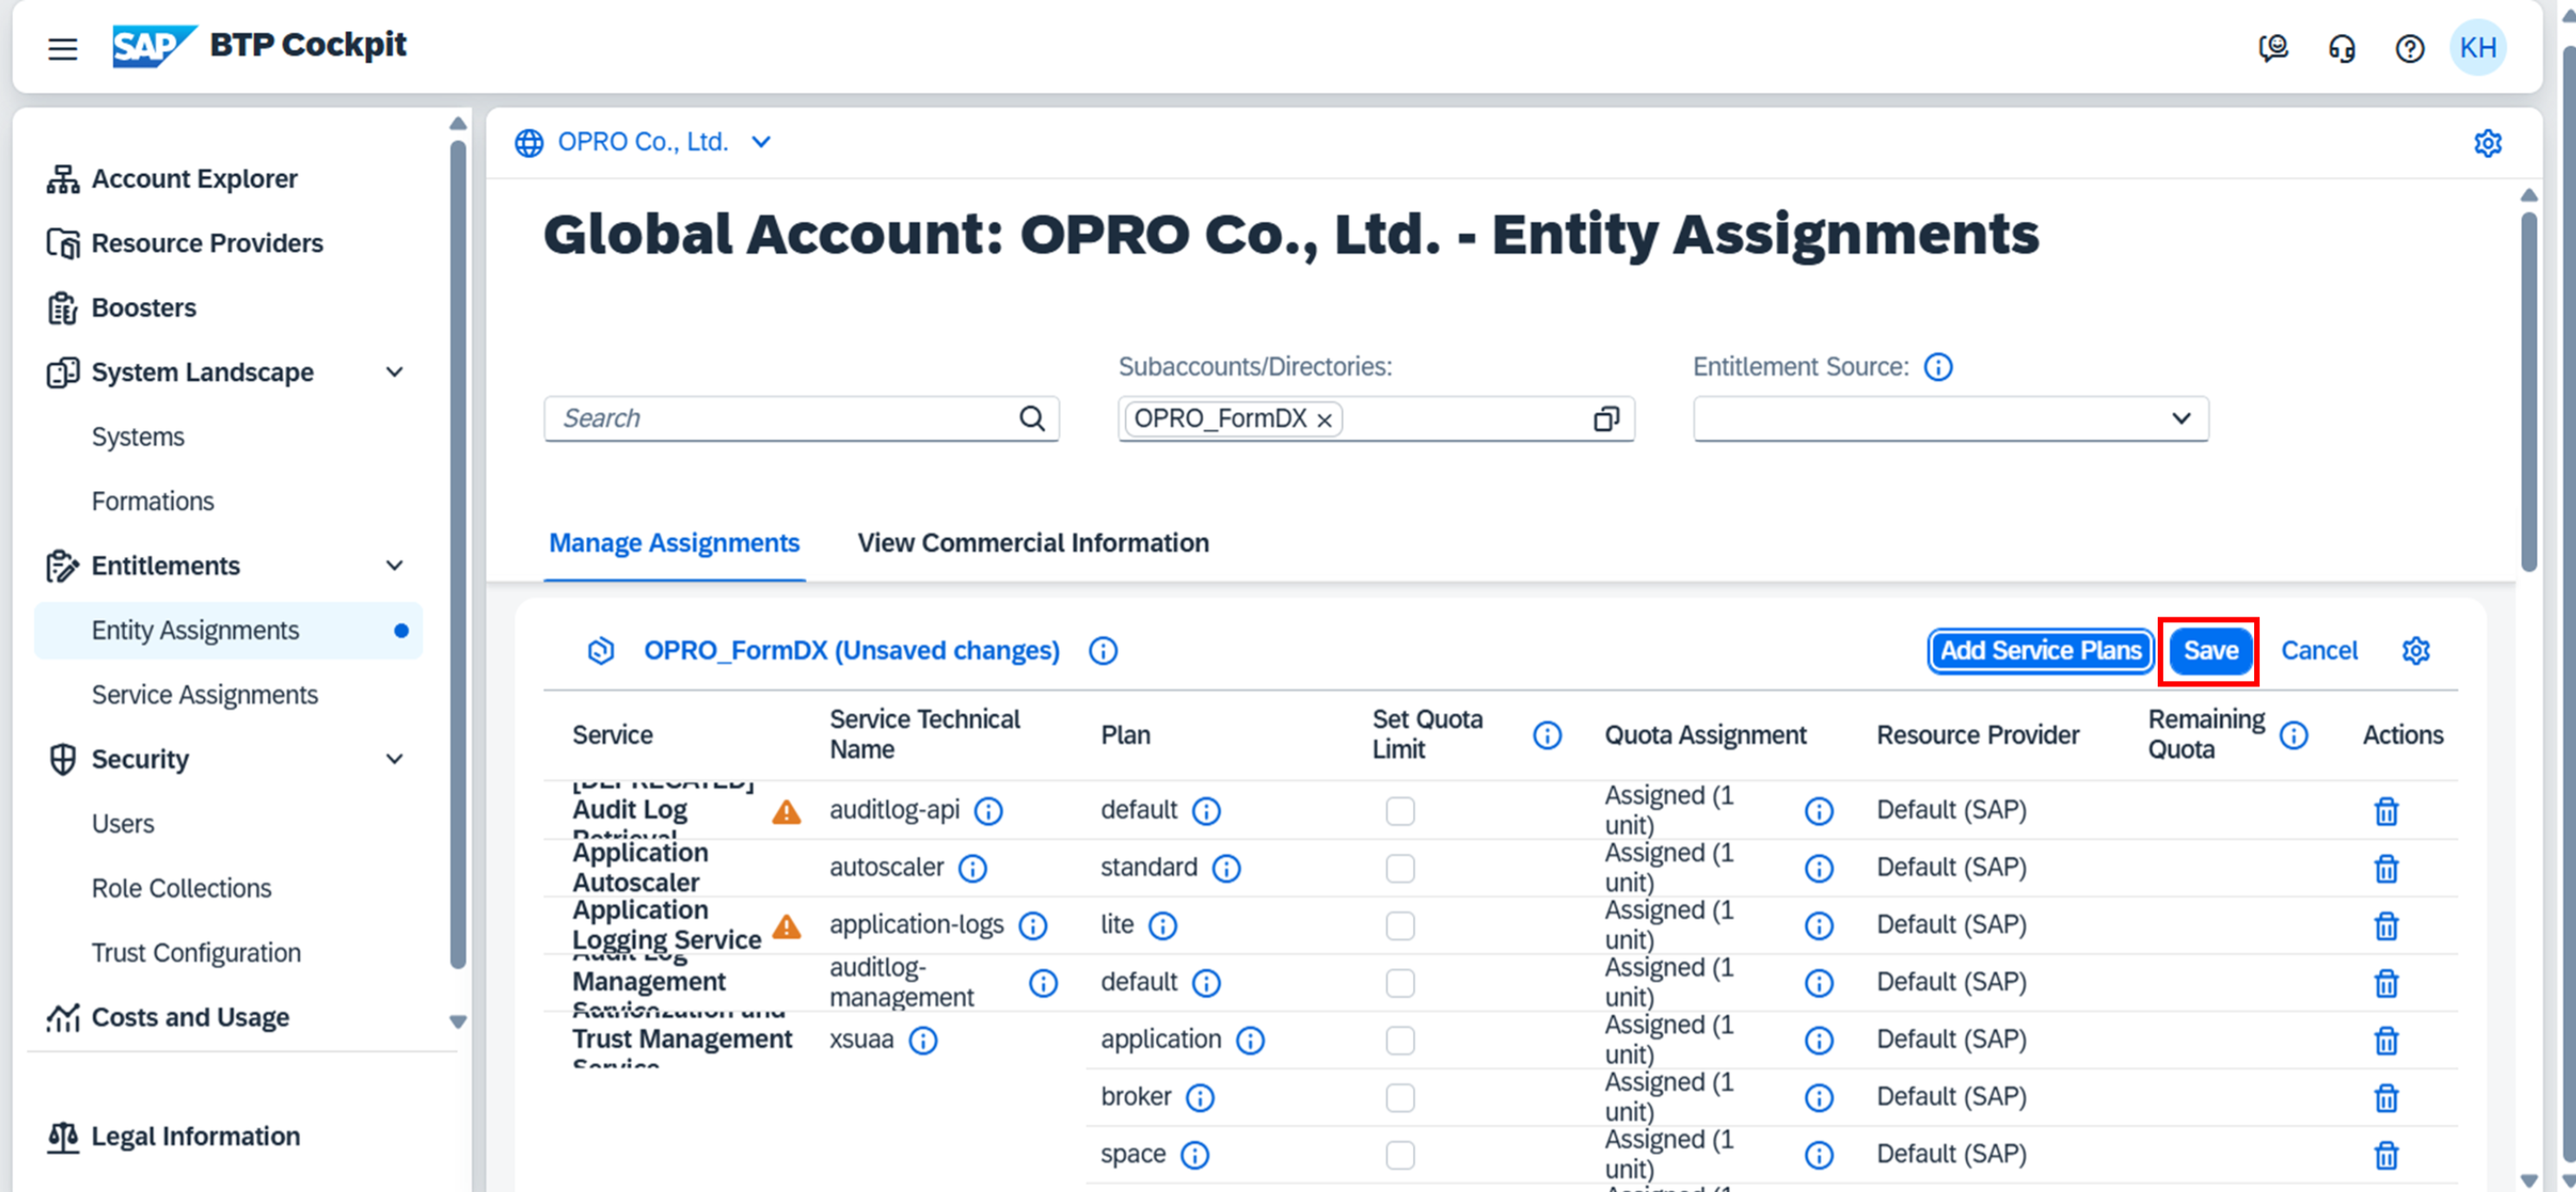Open info icon next to Entitlement Source

pos(1938,367)
